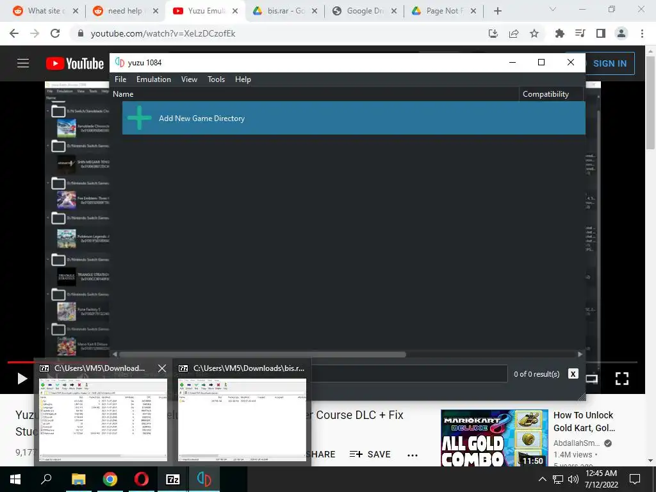
Task: Open the Tools menu in yuzu
Action: (x=217, y=79)
